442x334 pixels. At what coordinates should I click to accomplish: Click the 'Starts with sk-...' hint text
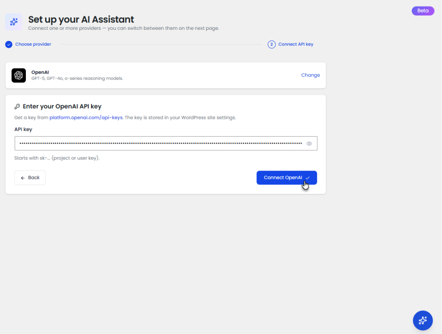click(57, 158)
